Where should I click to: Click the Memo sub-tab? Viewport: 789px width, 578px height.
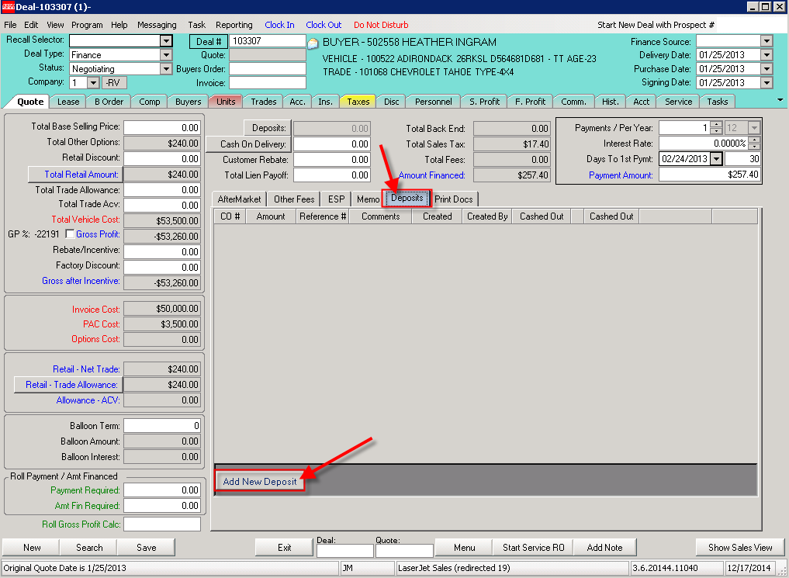point(368,199)
